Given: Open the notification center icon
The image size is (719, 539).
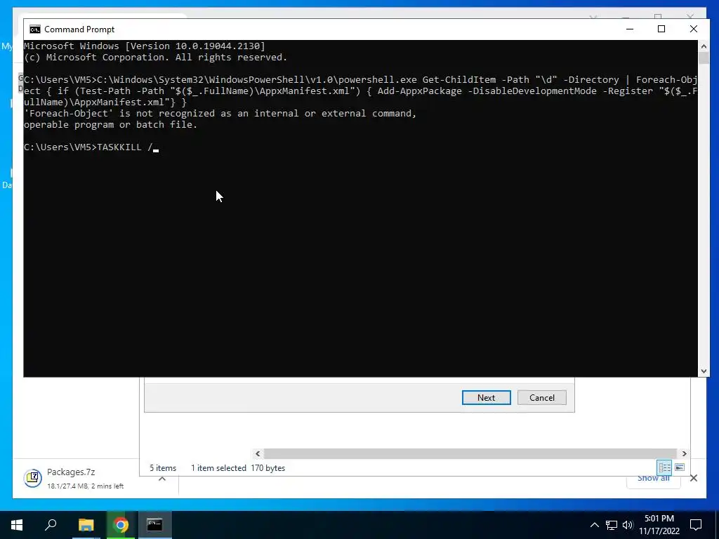Looking at the screenshot, I should pos(696,525).
